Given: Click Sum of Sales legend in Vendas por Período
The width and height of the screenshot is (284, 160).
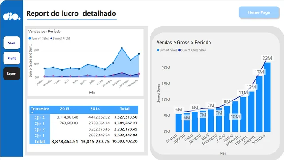Looking at the screenshot, I should point(39,38).
